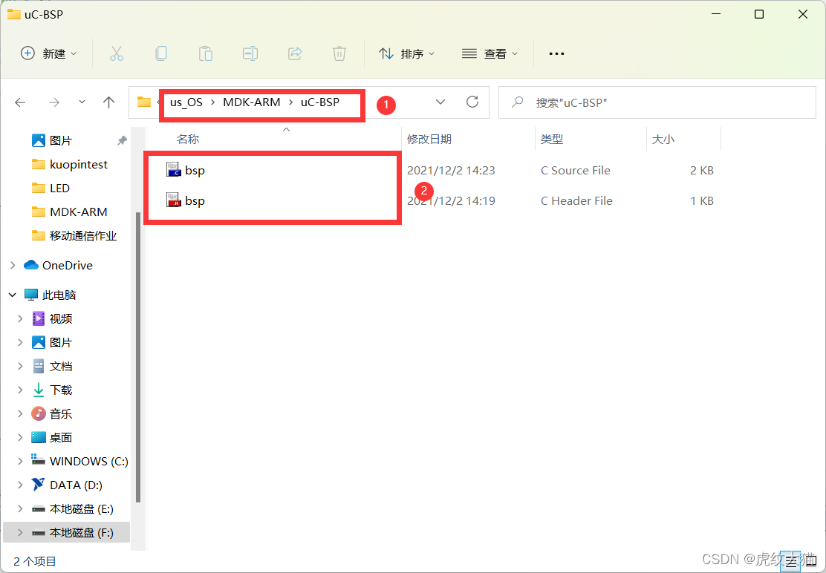The height and width of the screenshot is (573, 826).
Task: Navigate to MDK-ARM in breadcrumb
Action: [251, 102]
